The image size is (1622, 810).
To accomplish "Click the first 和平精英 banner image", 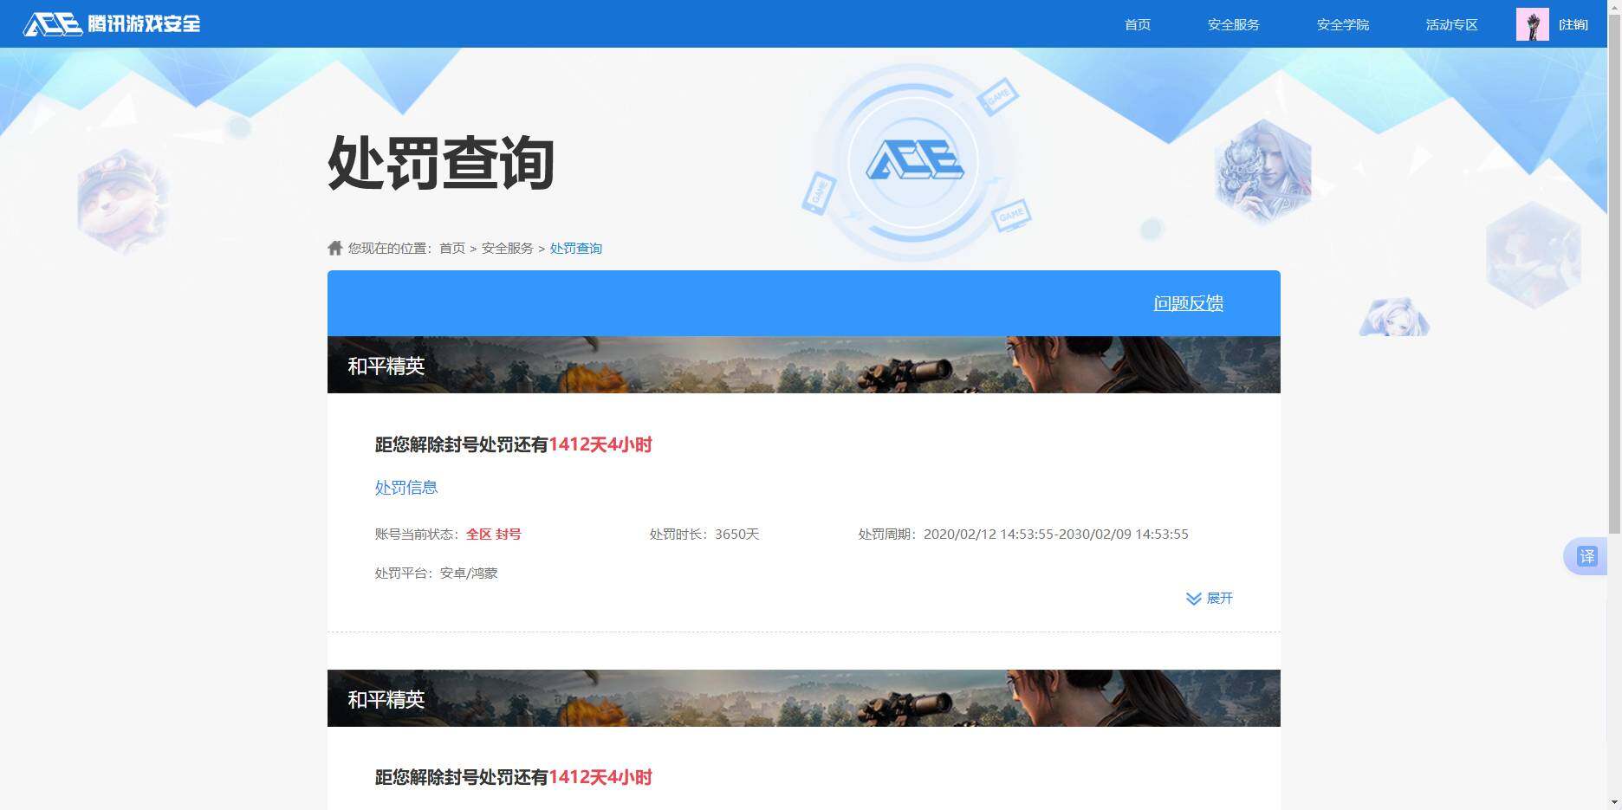I will pos(802,364).
